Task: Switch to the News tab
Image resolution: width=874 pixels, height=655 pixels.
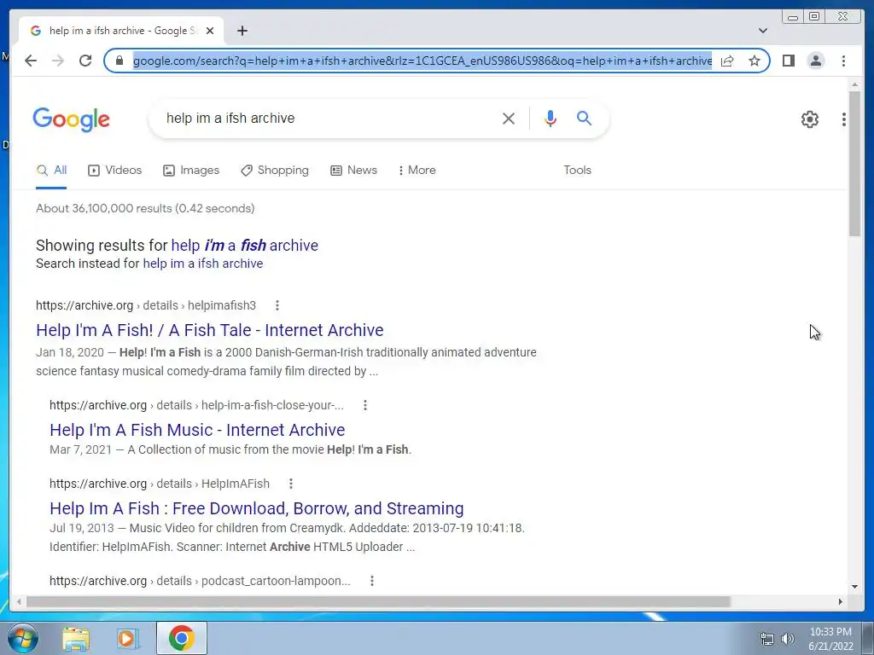Action: click(x=353, y=170)
